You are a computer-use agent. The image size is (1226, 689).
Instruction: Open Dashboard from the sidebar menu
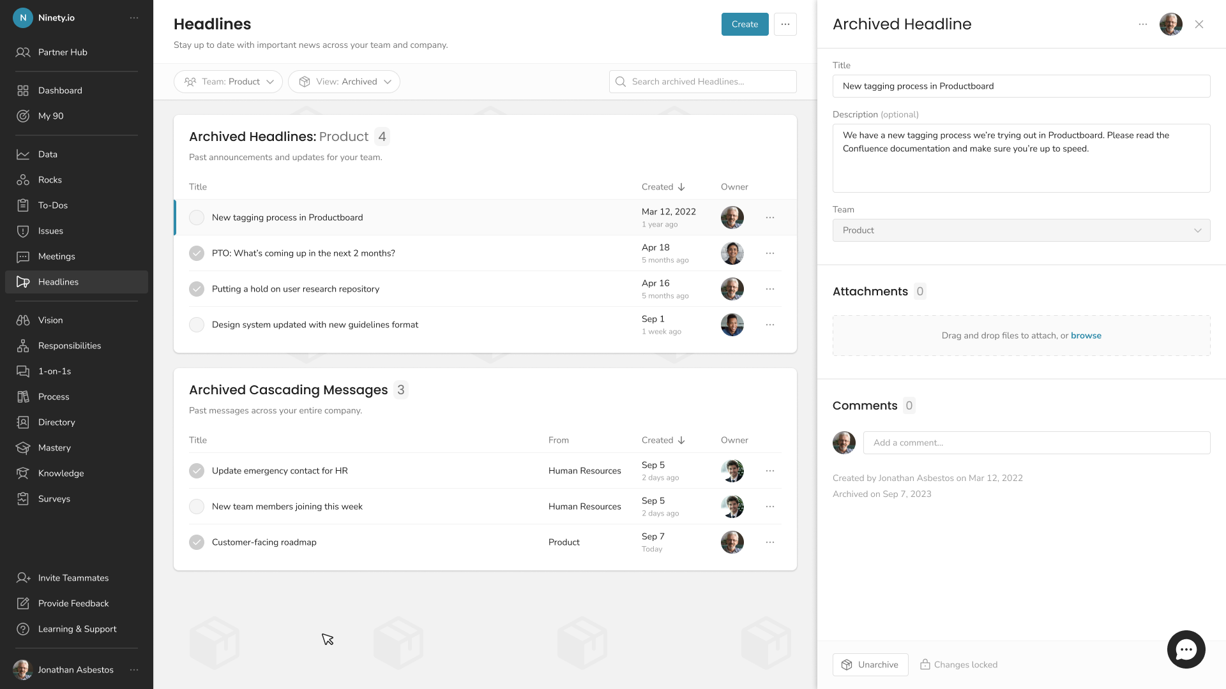60,91
